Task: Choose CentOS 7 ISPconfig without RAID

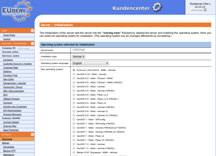Action: point(74,119)
